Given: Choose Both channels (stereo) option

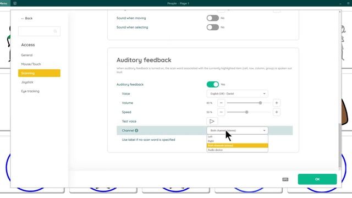Looking at the screenshot, I should point(237,145).
